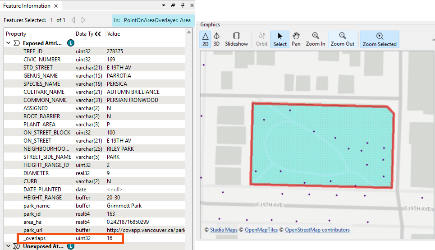Click the Zoom In tool

point(316,39)
